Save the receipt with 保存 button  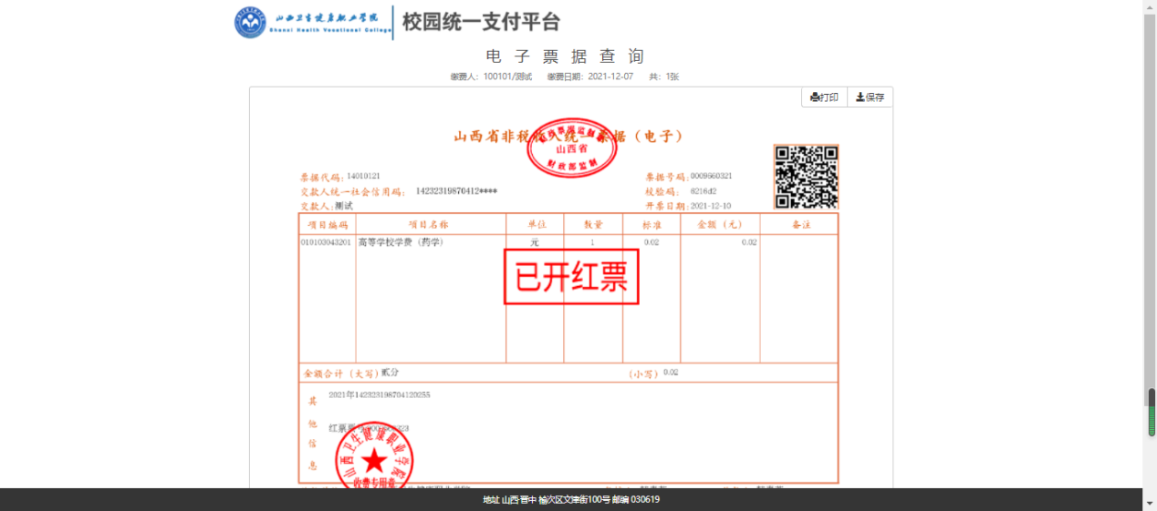coord(870,97)
